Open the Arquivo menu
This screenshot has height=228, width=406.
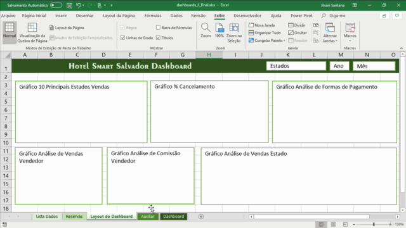point(8,16)
